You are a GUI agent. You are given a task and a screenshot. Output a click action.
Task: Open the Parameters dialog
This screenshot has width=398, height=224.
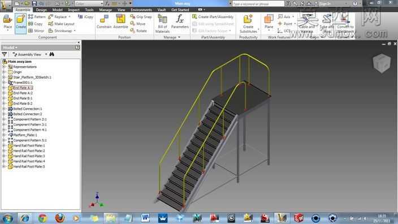180,21
